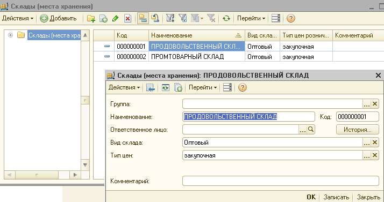
Task: Click the row icon of ПРОДОВОЛЬСТВЕННЫЙ СКЛАД
Action: 107,46
